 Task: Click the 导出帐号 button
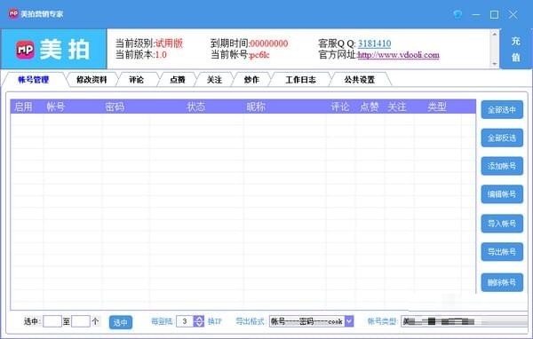tap(502, 252)
